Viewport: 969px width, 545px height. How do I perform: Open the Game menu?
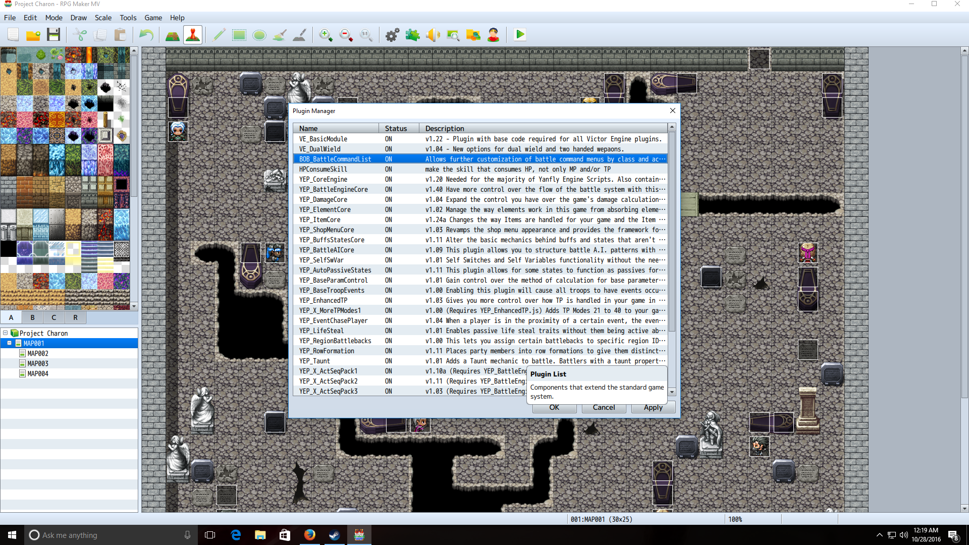[153, 18]
